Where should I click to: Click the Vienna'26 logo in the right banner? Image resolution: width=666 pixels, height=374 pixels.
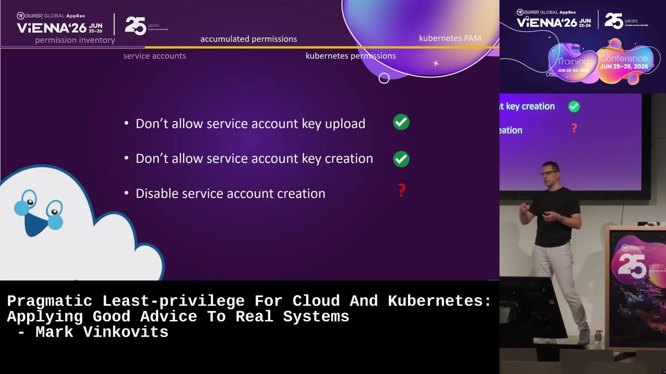click(x=554, y=19)
